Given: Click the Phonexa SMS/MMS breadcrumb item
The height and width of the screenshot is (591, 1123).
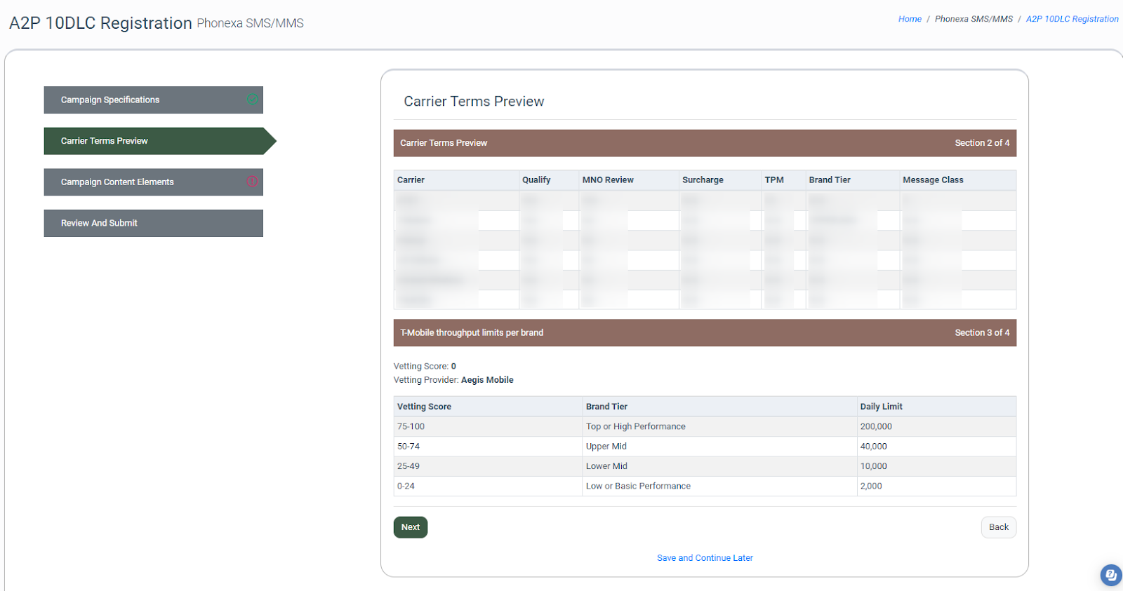Looking at the screenshot, I should 974,19.
